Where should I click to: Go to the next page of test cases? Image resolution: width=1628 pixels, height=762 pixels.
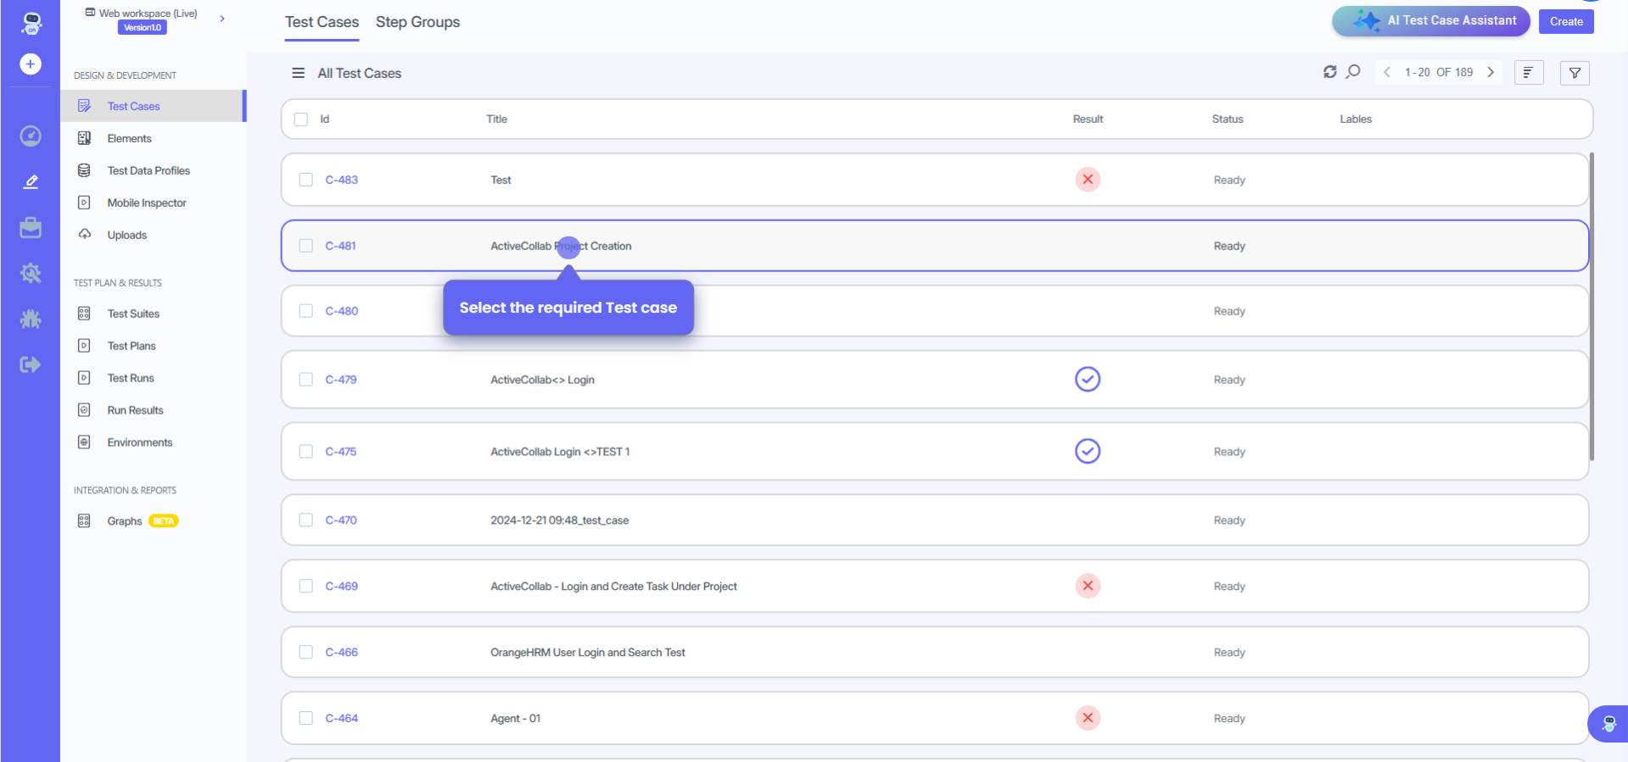[1491, 72]
